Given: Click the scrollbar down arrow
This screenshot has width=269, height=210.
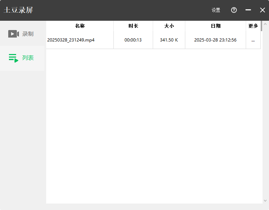Looking at the screenshot, I should [x=265, y=201].
